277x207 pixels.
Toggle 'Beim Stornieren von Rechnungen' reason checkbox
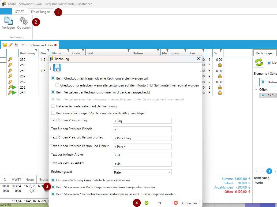[53, 187]
